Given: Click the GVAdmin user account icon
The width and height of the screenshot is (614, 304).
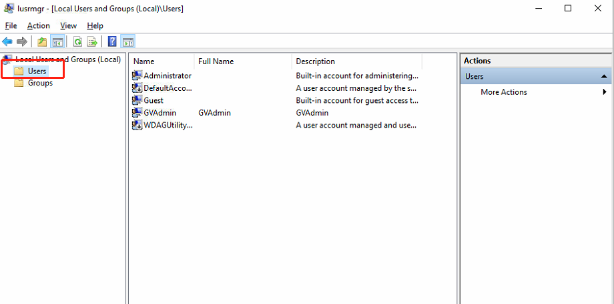Looking at the screenshot, I should [137, 113].
